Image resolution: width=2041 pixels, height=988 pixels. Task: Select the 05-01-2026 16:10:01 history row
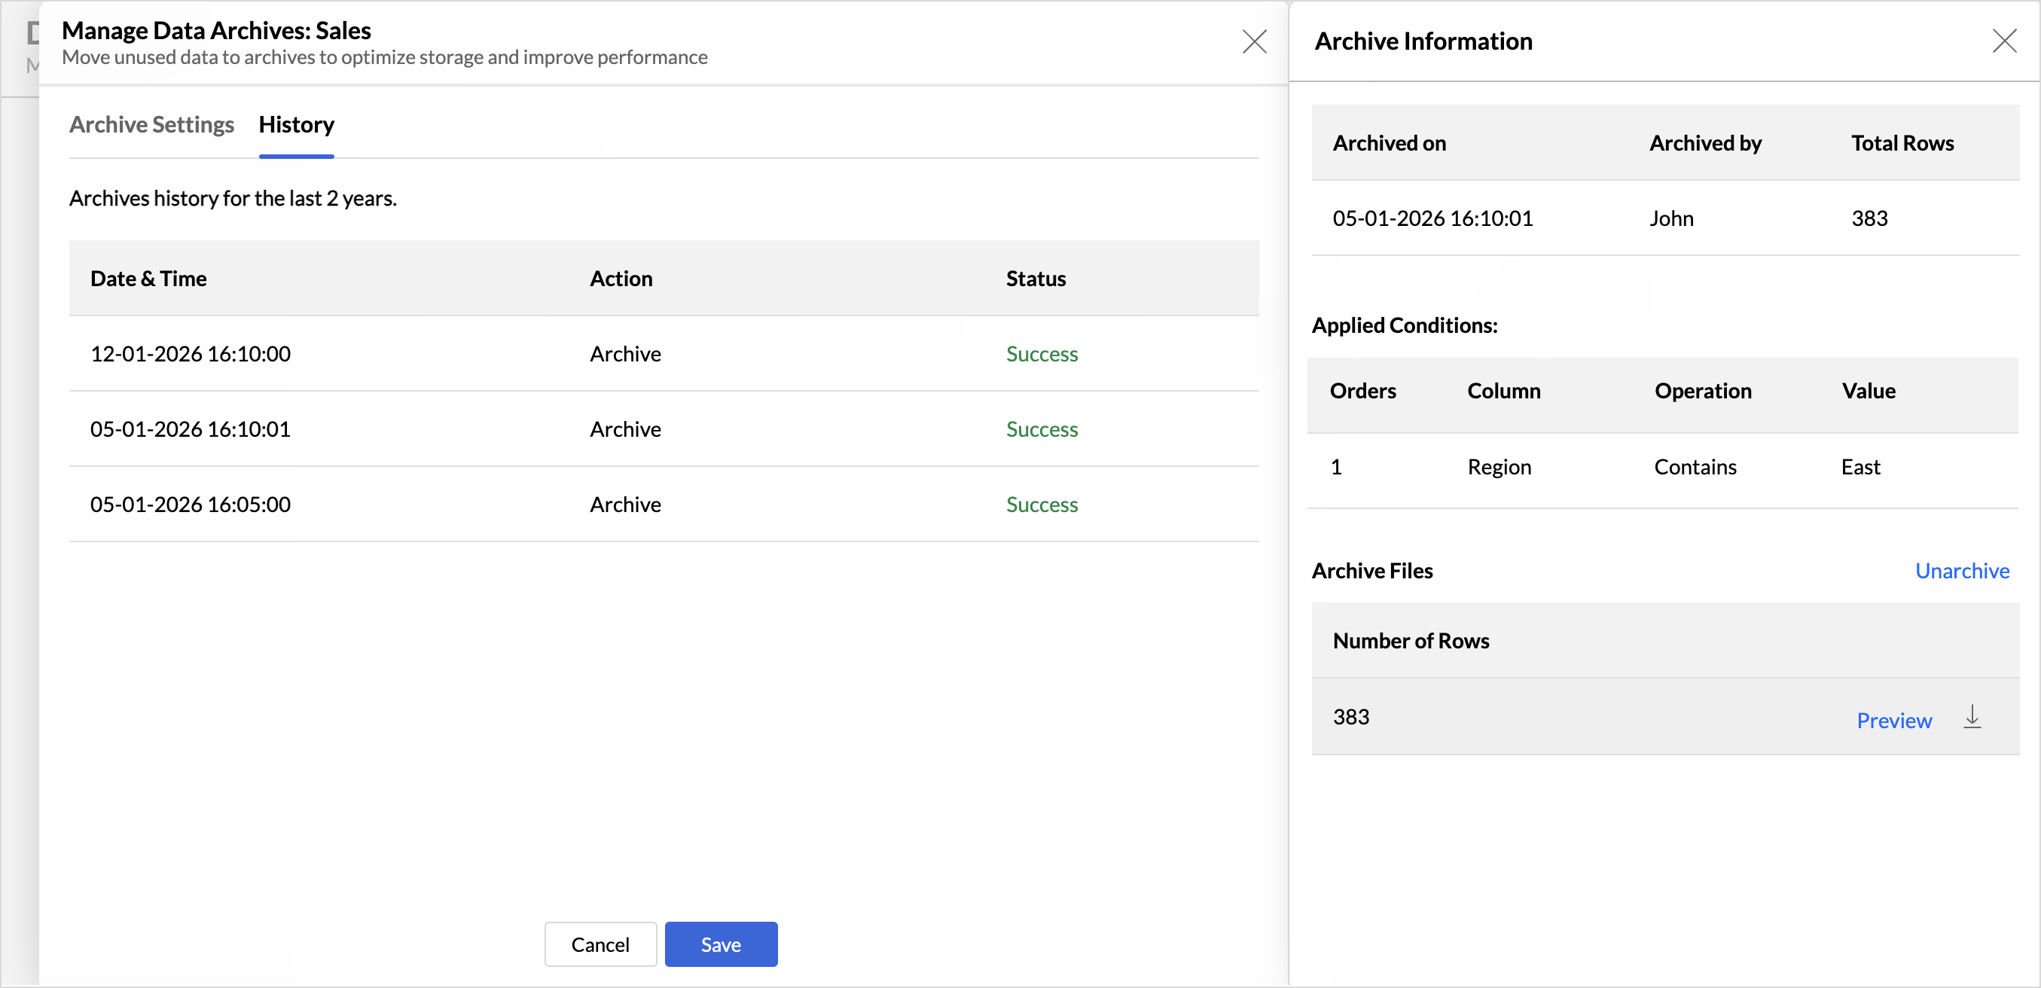[190, 428]
